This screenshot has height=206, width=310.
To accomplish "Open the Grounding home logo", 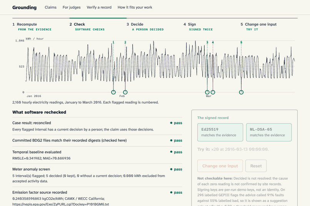I will tap(24, 8).
